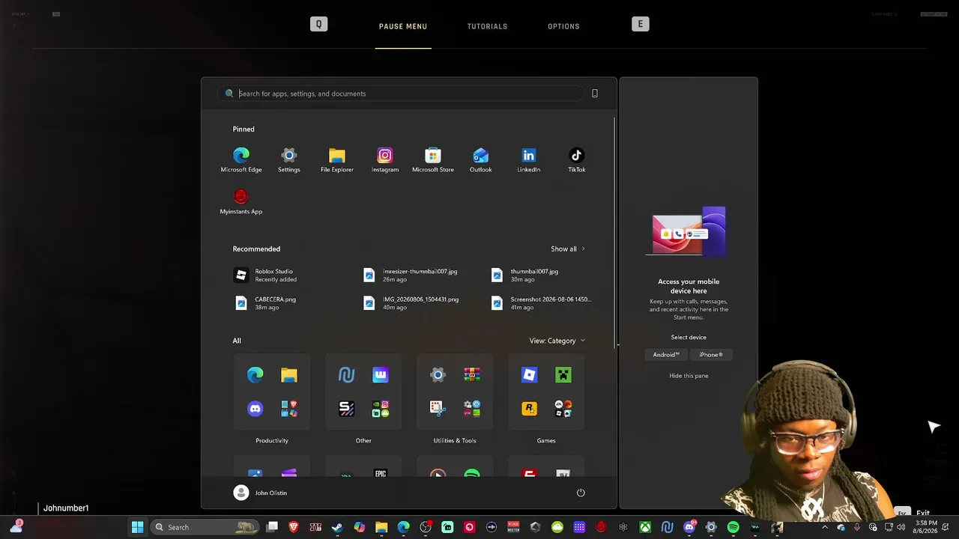
Task: Click the Start menu vertical scrollbar
Action: pos(615,232)
